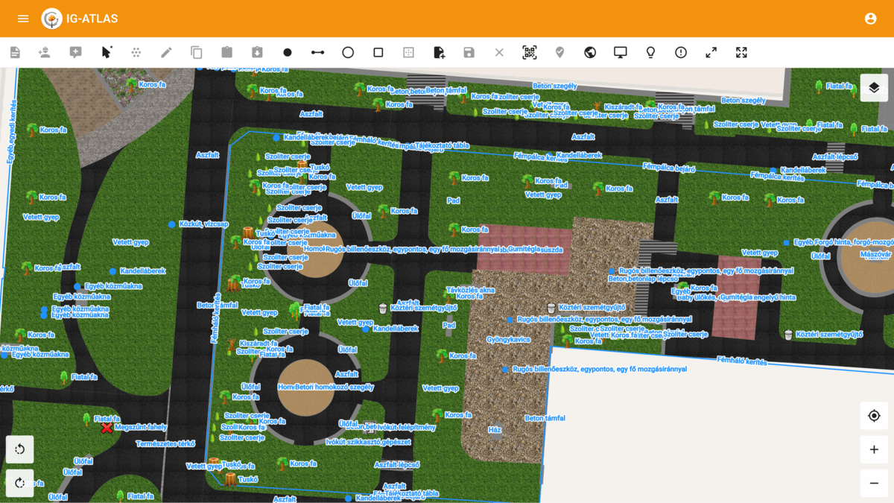The width and height of the screenshot is (894, 503).
Task: Toggle fullscreen map mode
Action: [741, 53]
